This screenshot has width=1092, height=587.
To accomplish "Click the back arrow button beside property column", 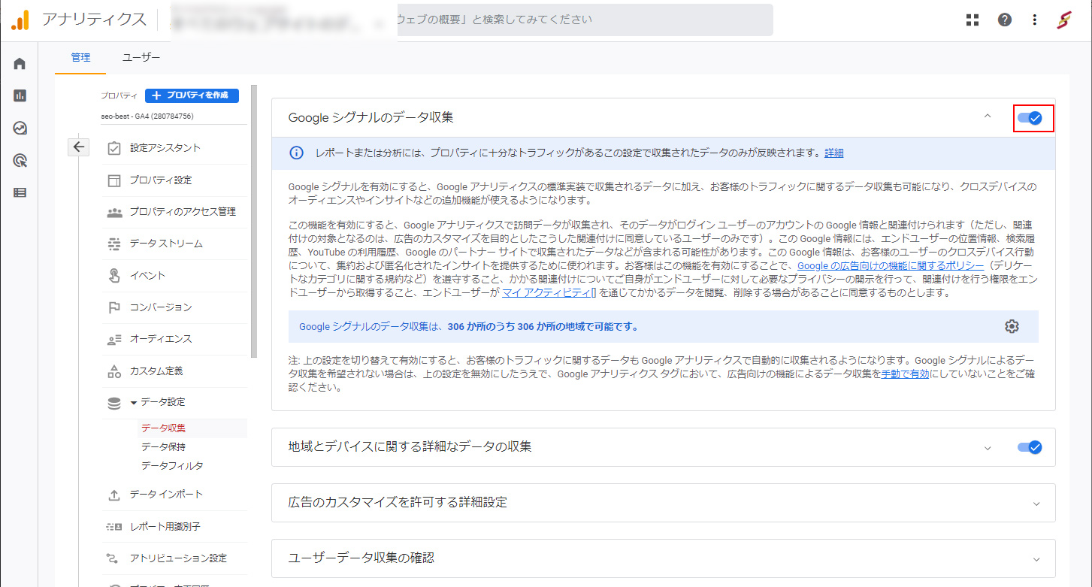I will 79,147.
